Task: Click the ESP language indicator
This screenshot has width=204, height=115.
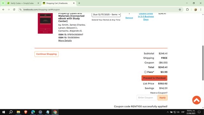Action: [183, 112]
